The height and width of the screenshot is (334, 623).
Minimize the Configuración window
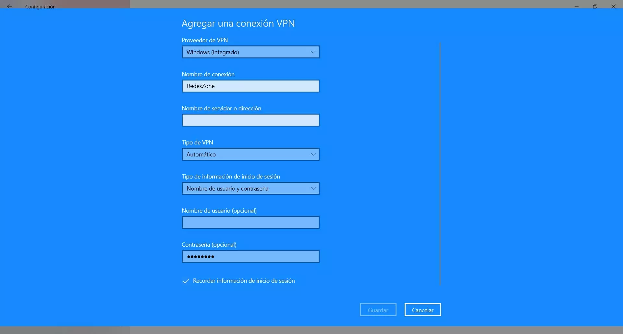coord(577,6)
